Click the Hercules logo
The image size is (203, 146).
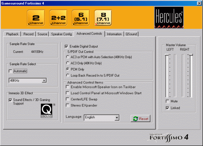(169, 18)
